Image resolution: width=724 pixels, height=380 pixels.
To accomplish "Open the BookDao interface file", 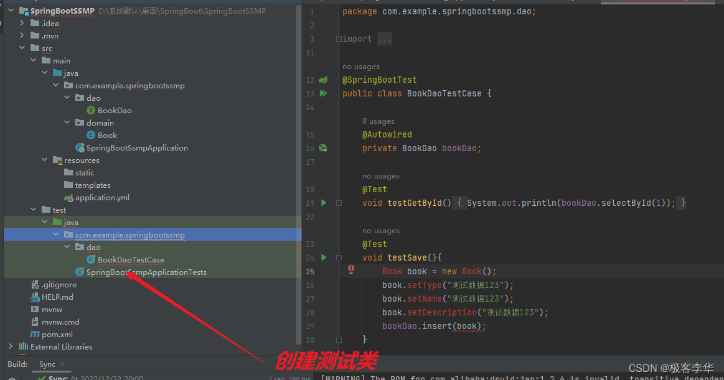I will (x=115, y=110).
